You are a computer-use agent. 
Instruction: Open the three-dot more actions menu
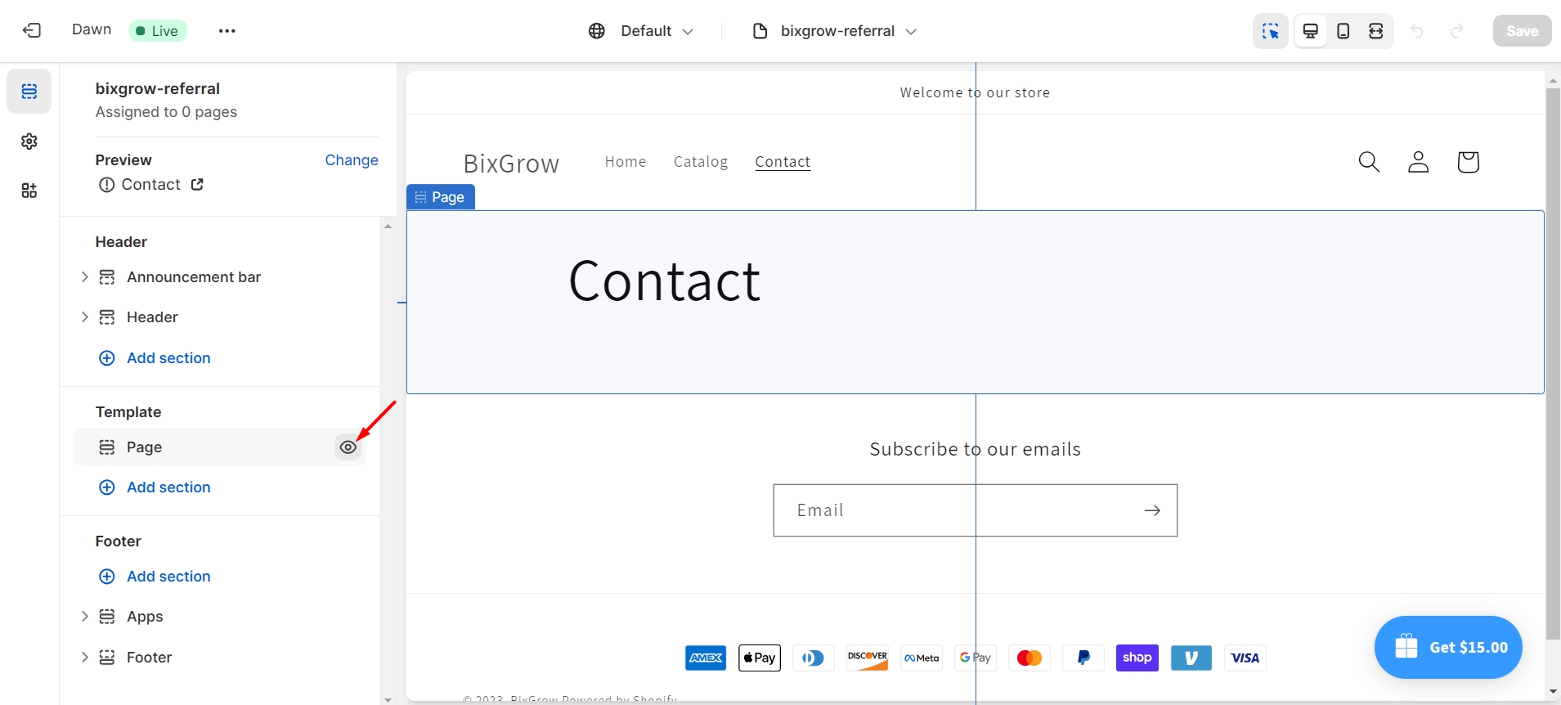click(x=227, y=31)
